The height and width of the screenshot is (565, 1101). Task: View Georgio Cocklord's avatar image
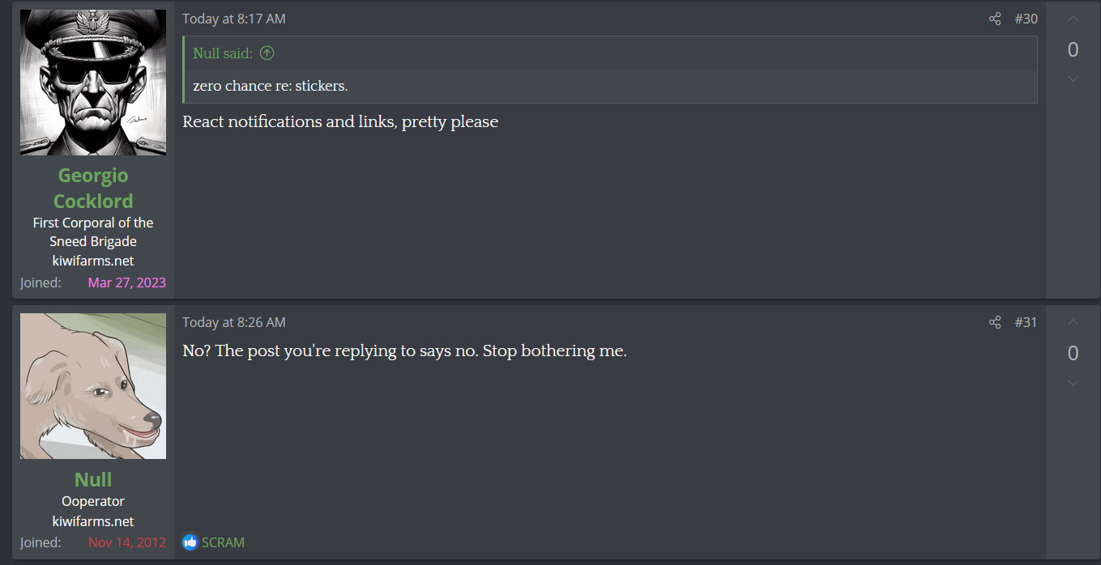pyautogui.click(x=93, y=83)
